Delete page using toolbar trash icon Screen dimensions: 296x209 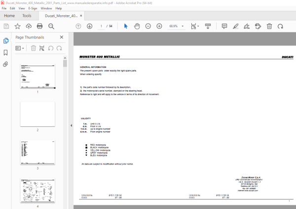(x=269, y=26)
